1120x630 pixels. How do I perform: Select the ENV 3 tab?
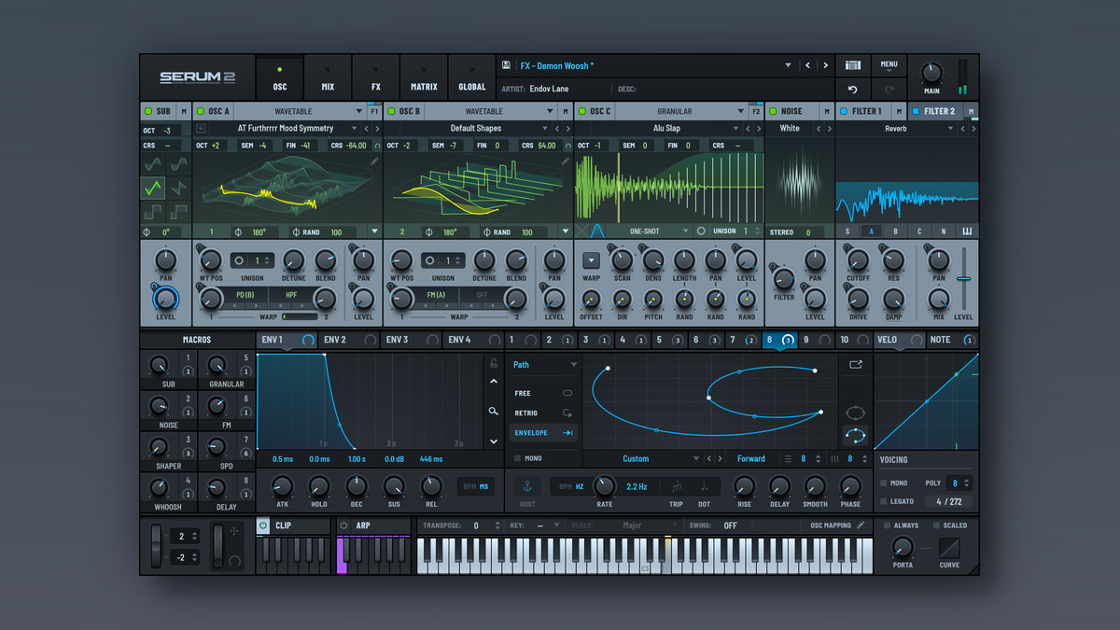(397, 340)
